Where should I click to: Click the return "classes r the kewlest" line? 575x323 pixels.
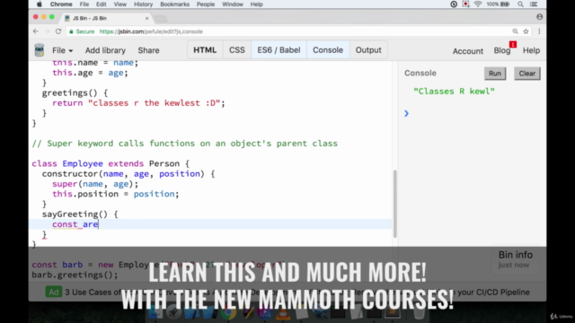138,103
